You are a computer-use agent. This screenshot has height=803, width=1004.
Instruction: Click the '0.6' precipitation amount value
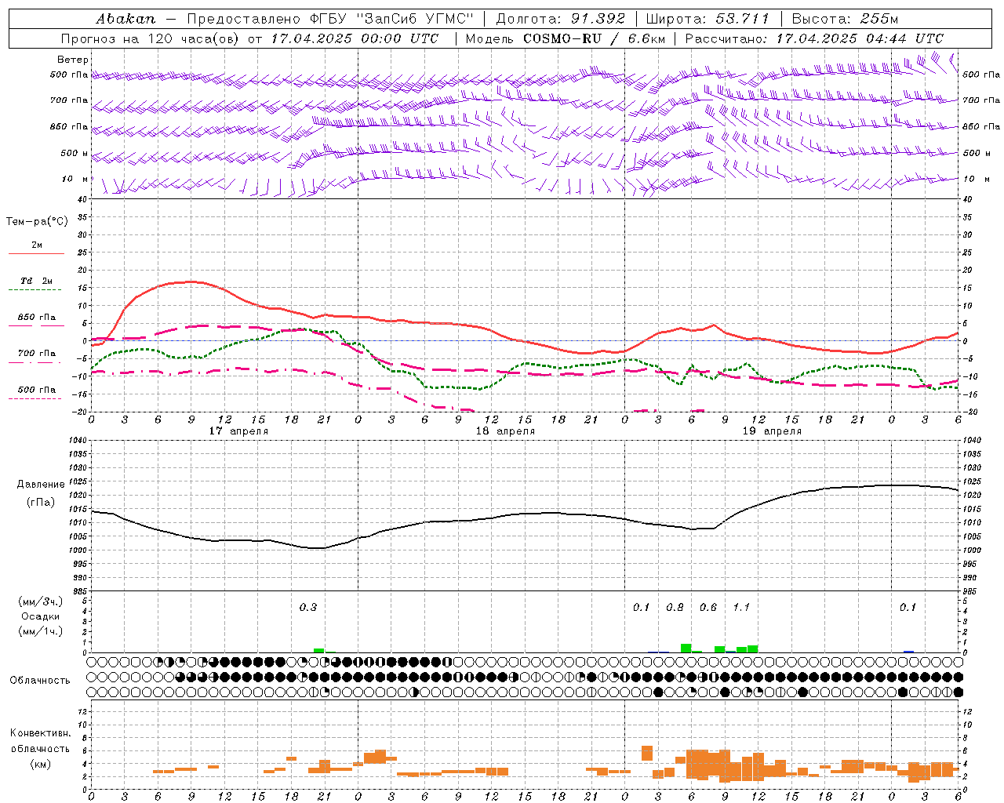click(708, 607)
